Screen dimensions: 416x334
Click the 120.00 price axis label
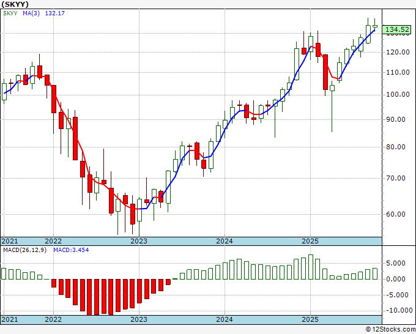tap(398, 52)
